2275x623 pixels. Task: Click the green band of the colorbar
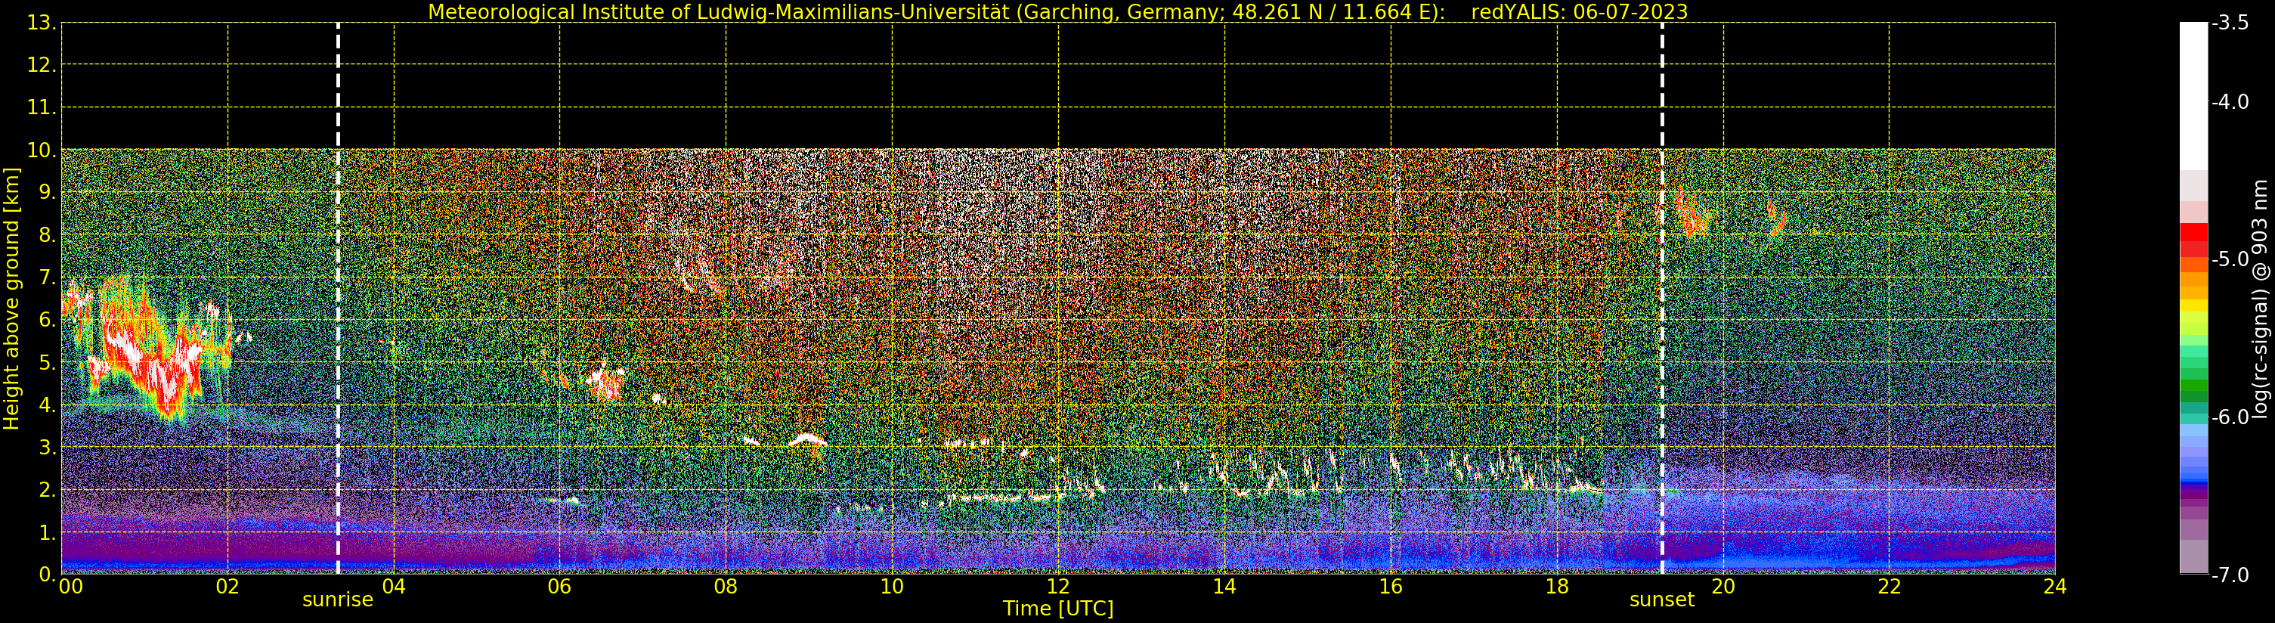coord(2193,380)
